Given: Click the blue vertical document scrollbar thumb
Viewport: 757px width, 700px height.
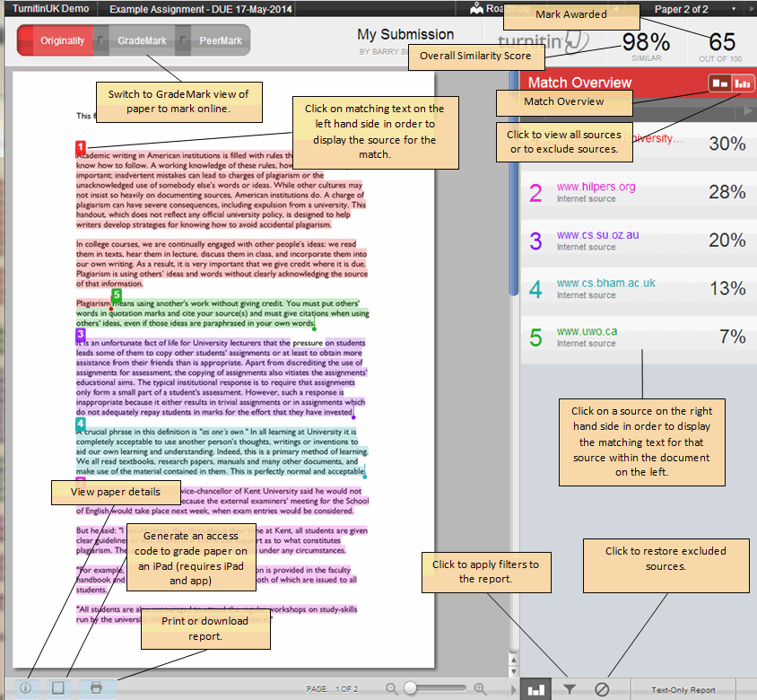Looking at the screenshot, I should pyautogui.click(x=513, y=182).
